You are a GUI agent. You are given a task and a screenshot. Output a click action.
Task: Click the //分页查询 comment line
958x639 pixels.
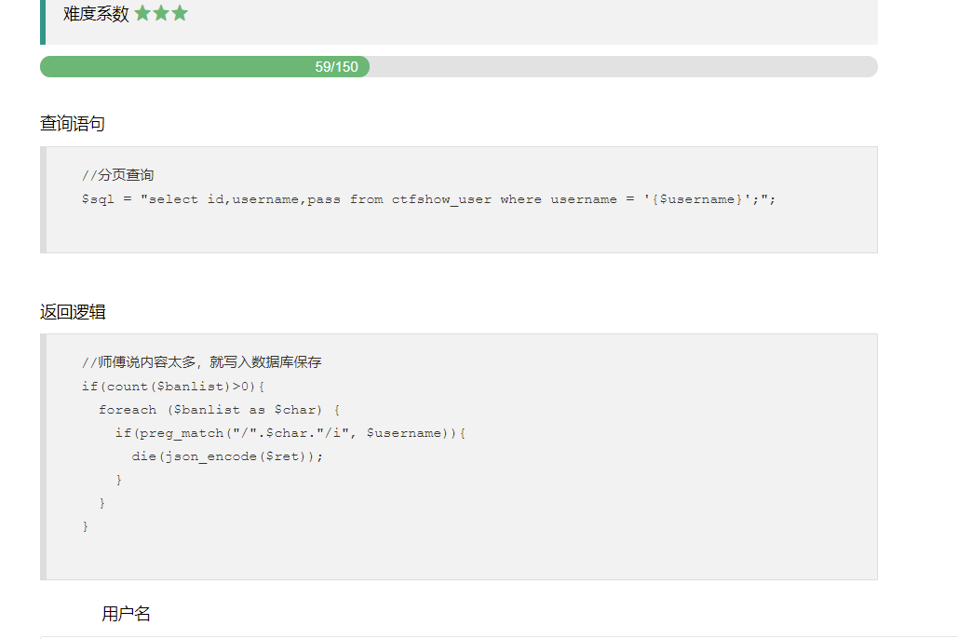click(x=118, y=175)
